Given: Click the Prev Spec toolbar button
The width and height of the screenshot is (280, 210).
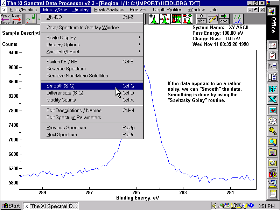Looking at the screenshot, I should 5,19.
